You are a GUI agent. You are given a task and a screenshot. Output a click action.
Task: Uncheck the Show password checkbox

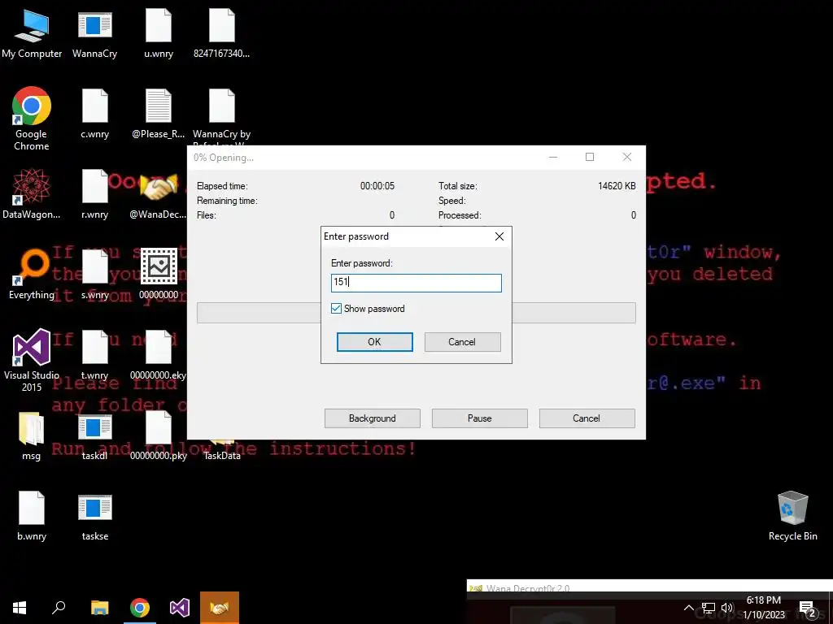[x=336, y=308]
